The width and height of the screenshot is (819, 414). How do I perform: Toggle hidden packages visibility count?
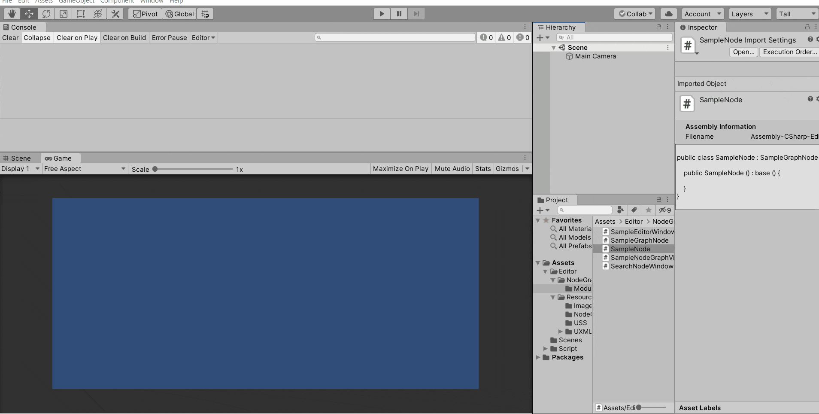tap(665, 210)
